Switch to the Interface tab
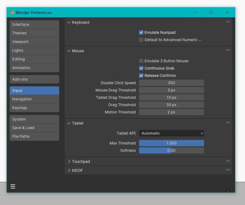Image resolution: width=245 pixels, height=205 pixels. tap(34, 25)
